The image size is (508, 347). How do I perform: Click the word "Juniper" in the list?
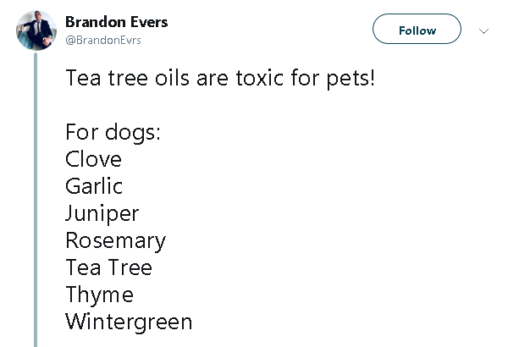coord(102,214)
